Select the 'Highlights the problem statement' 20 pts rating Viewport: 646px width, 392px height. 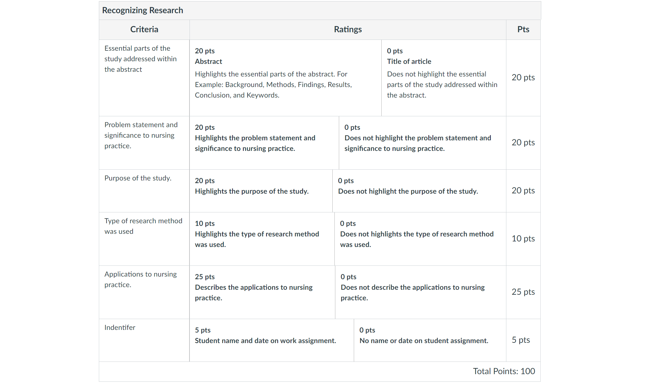tap(264, 143)
